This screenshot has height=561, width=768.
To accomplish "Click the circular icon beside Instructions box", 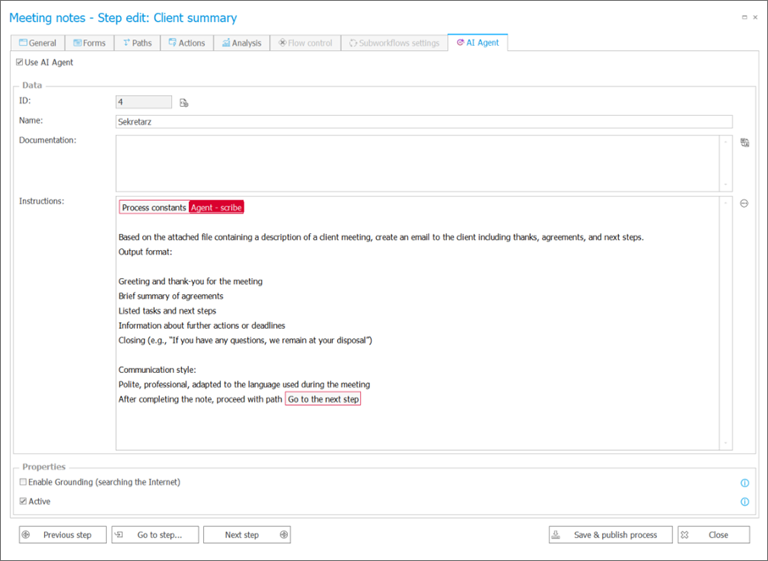I will pos(744,203).
